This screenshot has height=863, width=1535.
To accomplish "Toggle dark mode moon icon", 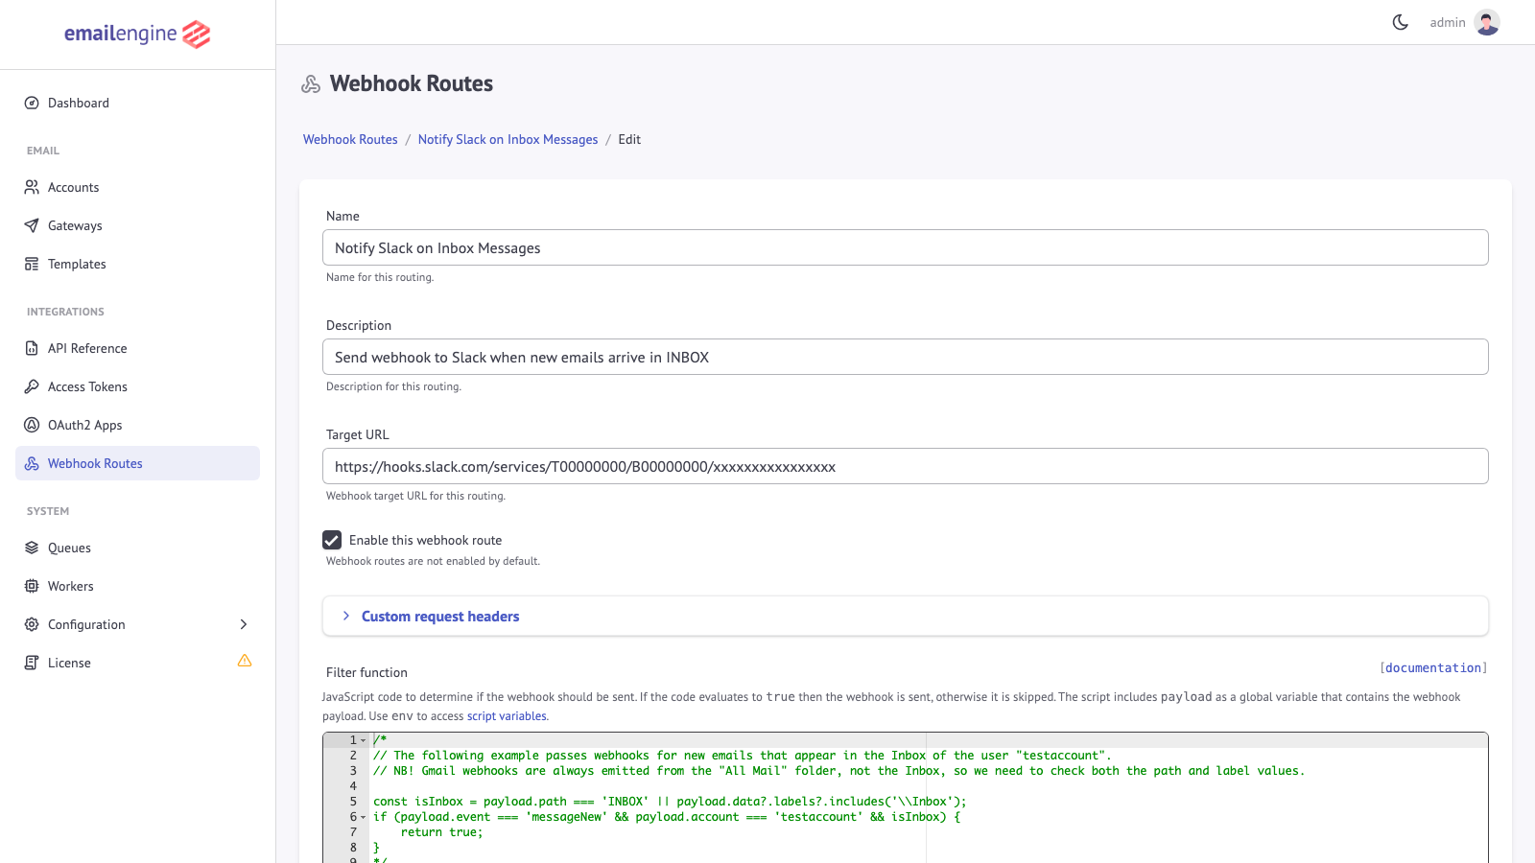I will point(1401,22).
